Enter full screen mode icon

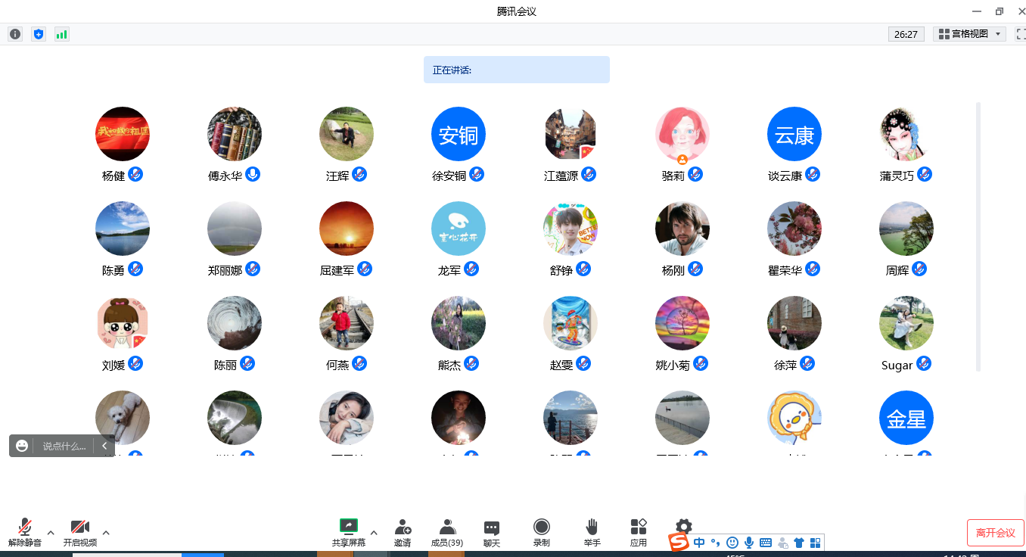1021,34
